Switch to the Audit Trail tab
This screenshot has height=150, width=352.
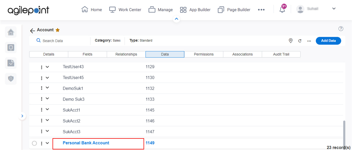tap(281, 54)
